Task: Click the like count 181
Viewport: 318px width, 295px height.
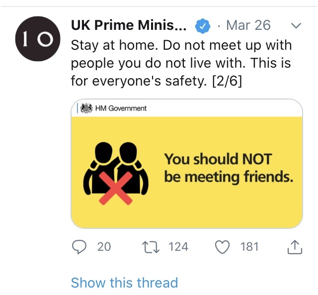Action: tap(249, 246)
